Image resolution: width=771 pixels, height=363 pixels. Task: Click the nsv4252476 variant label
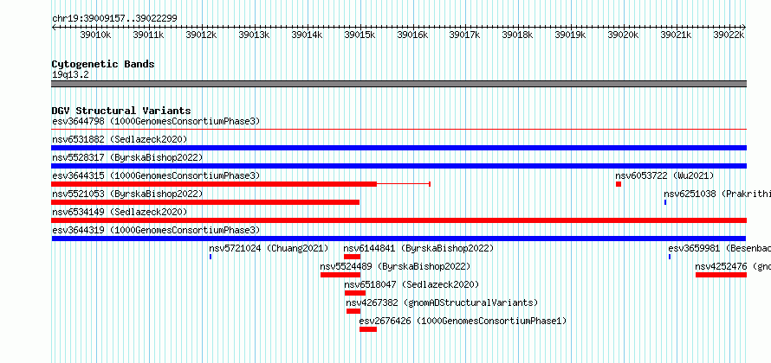click(733, 267)
